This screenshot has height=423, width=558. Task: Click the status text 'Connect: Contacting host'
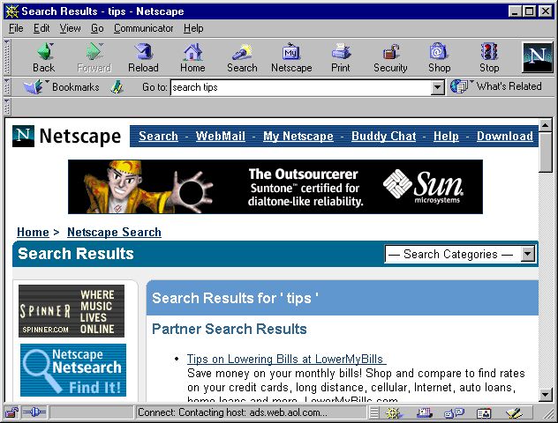(232, 412)
